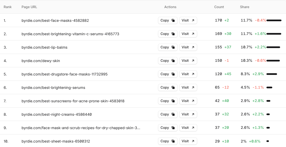Click the +45 count change in row 5
286x147 pixels.
point(228,74)
